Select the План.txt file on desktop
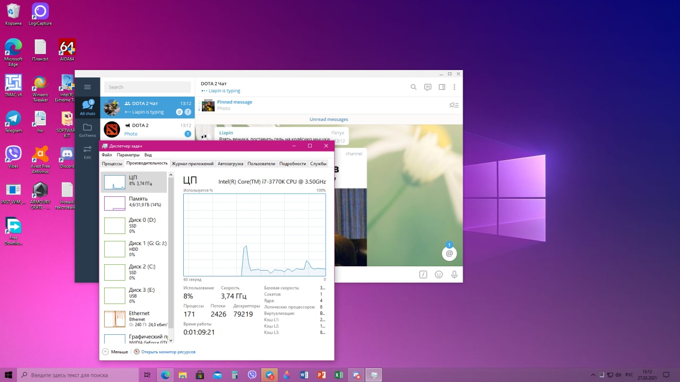Screen dimensions: 680x382 click(40, 51)
